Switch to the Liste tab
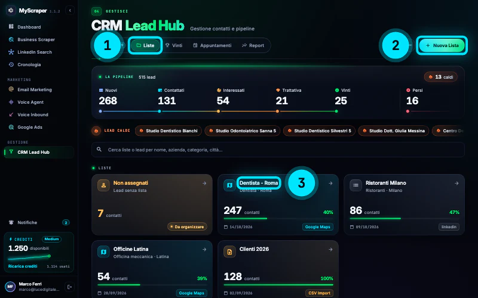Image resolution: width=478 pixels, height=298 pixels. click(x=145, y=45)
